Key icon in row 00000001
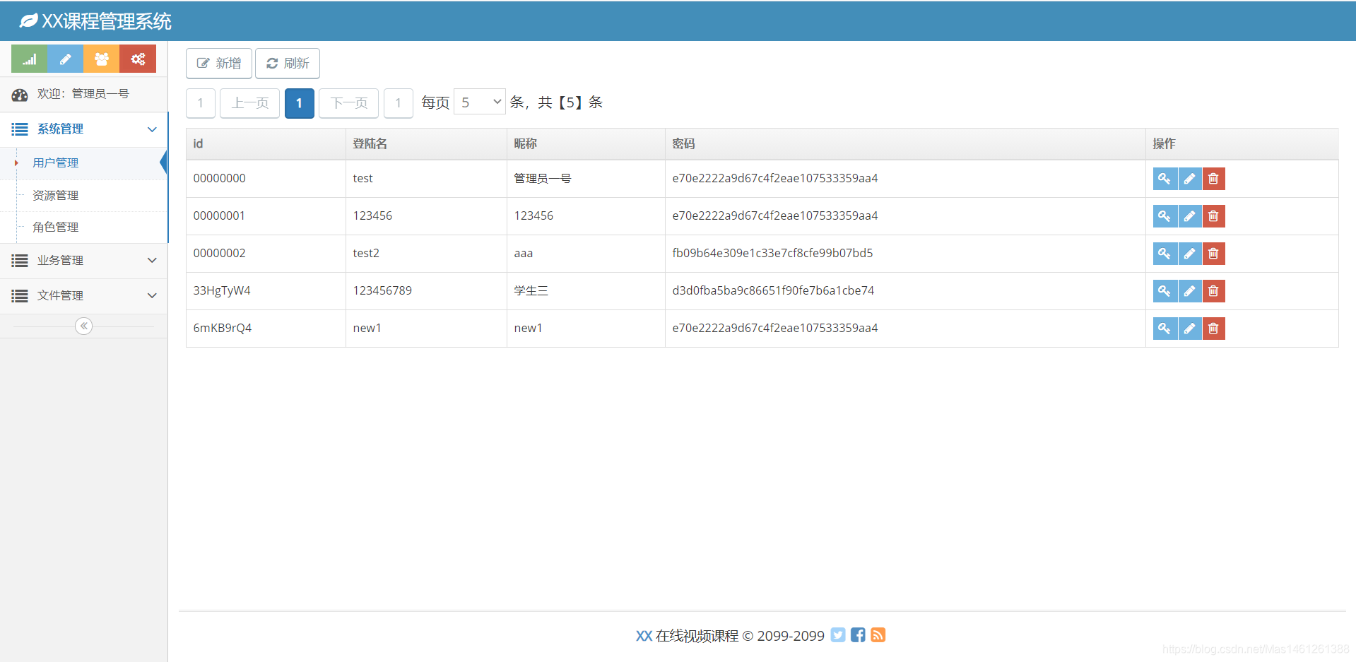The width and height of the screenshot is (1356, 662). 1165,216
